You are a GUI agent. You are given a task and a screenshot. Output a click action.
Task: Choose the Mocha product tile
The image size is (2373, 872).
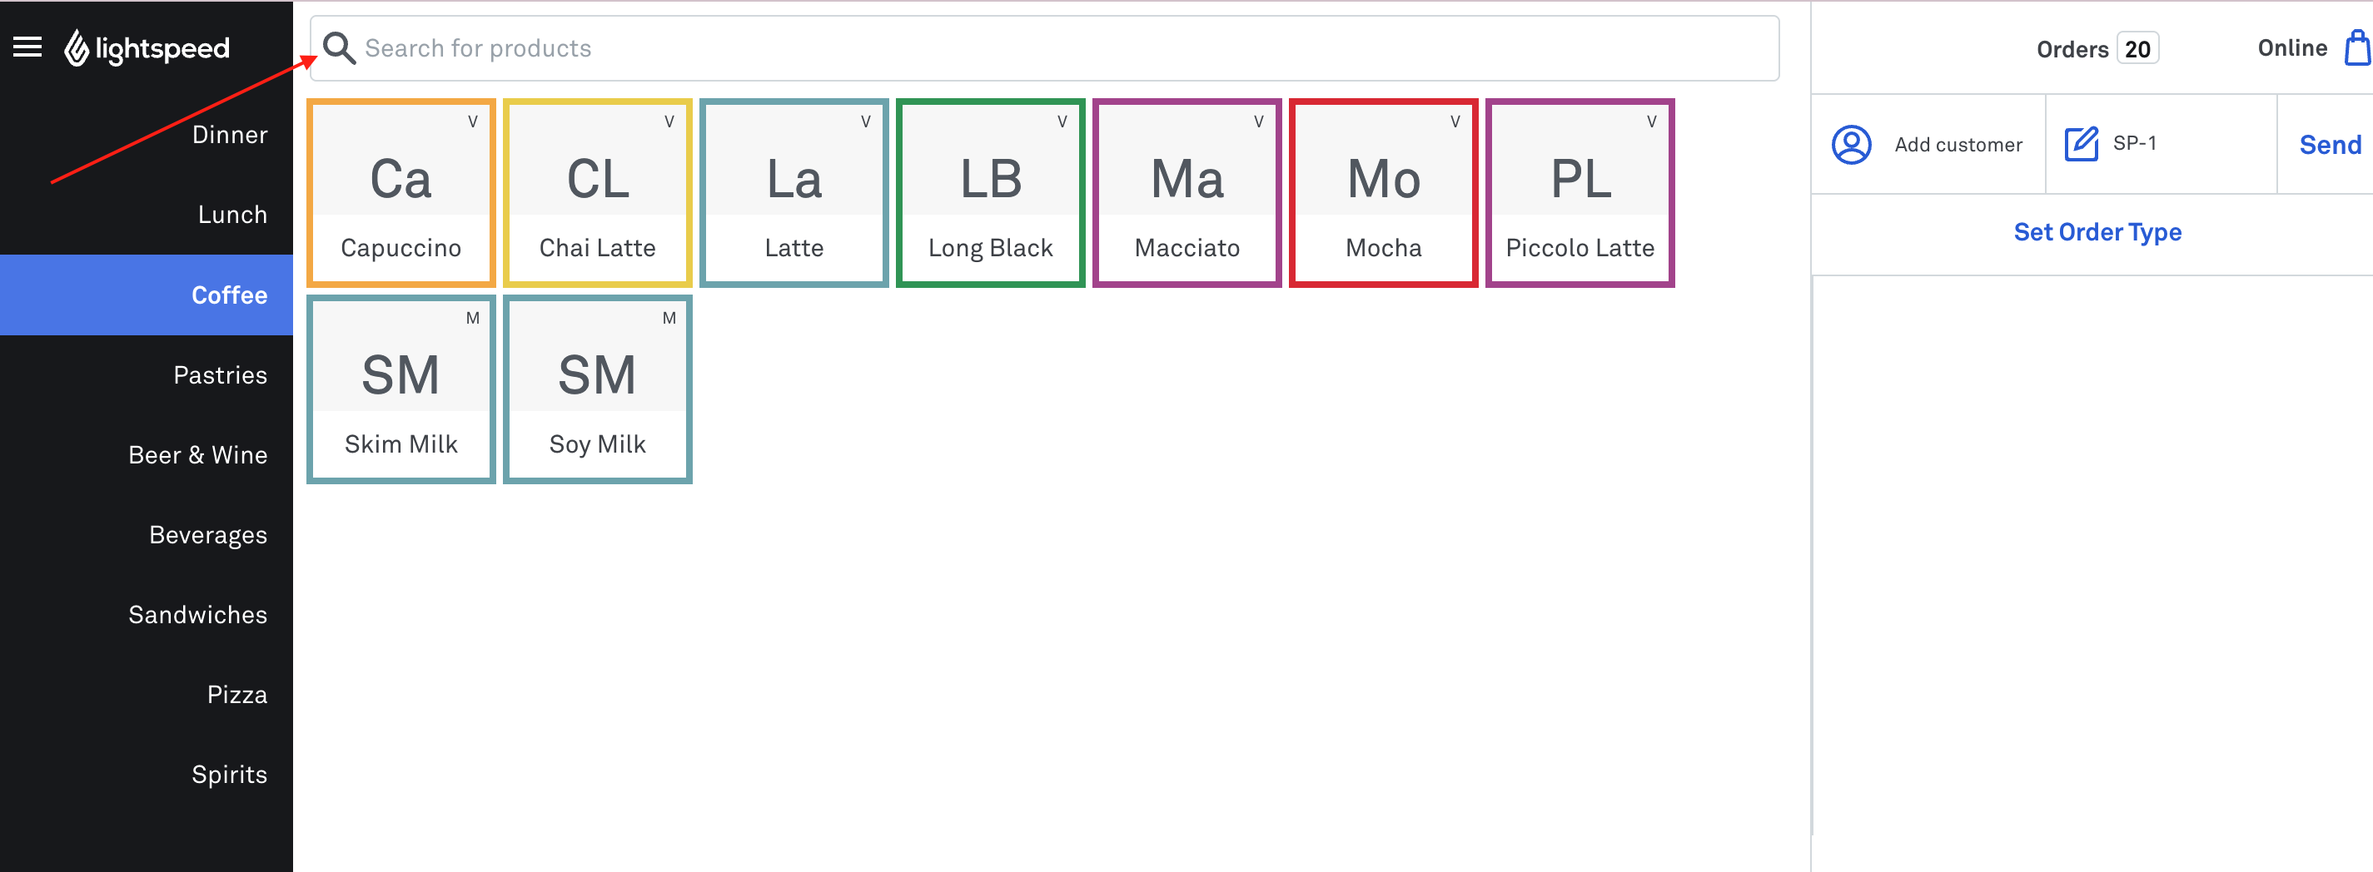pyautogui.click(x=1383, y=193)
